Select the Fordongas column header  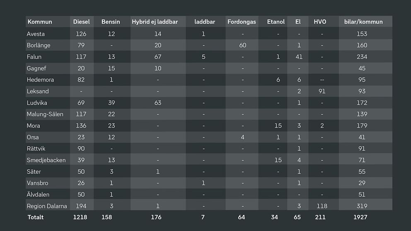pyautogui.click(x=242, y=22)
